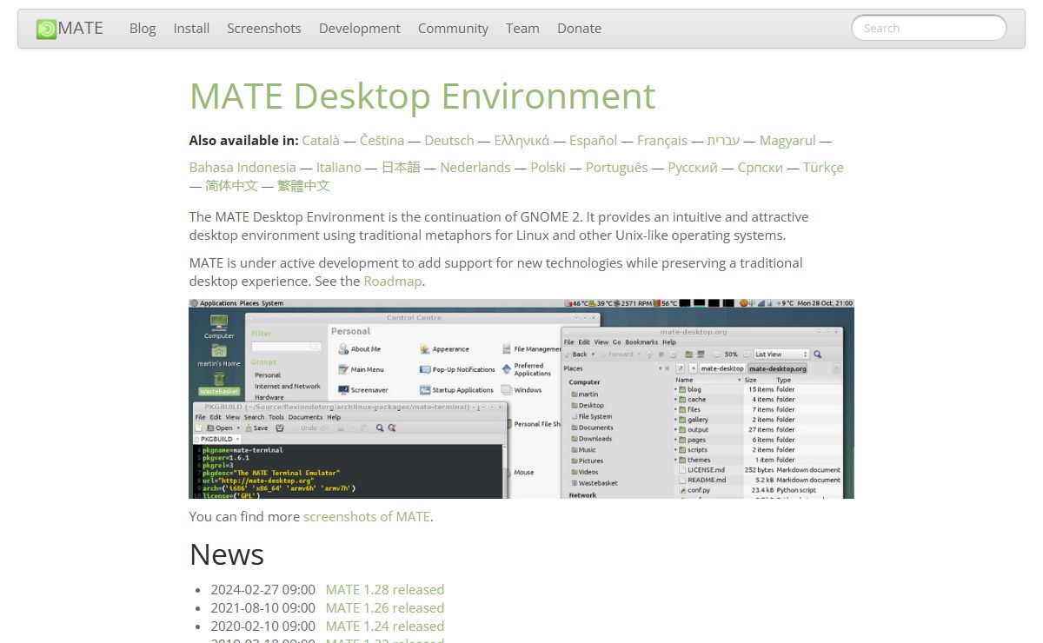Click the MATE logo icon
The width and height of the screenshot is (1043, 643).
[46, 29]
